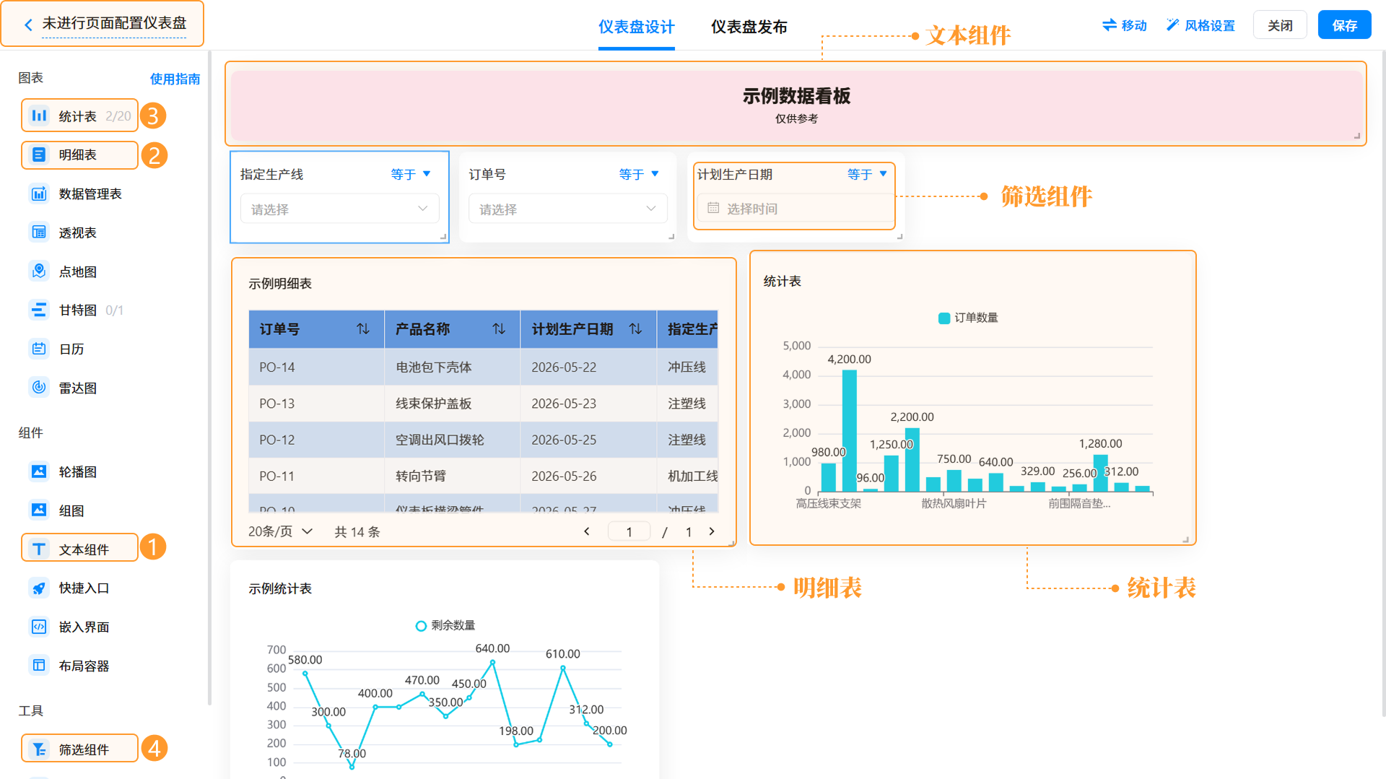This screenshot has height=779, width=1386.
Task: Click the 移动 move icon
Action: coord(1110,25)
